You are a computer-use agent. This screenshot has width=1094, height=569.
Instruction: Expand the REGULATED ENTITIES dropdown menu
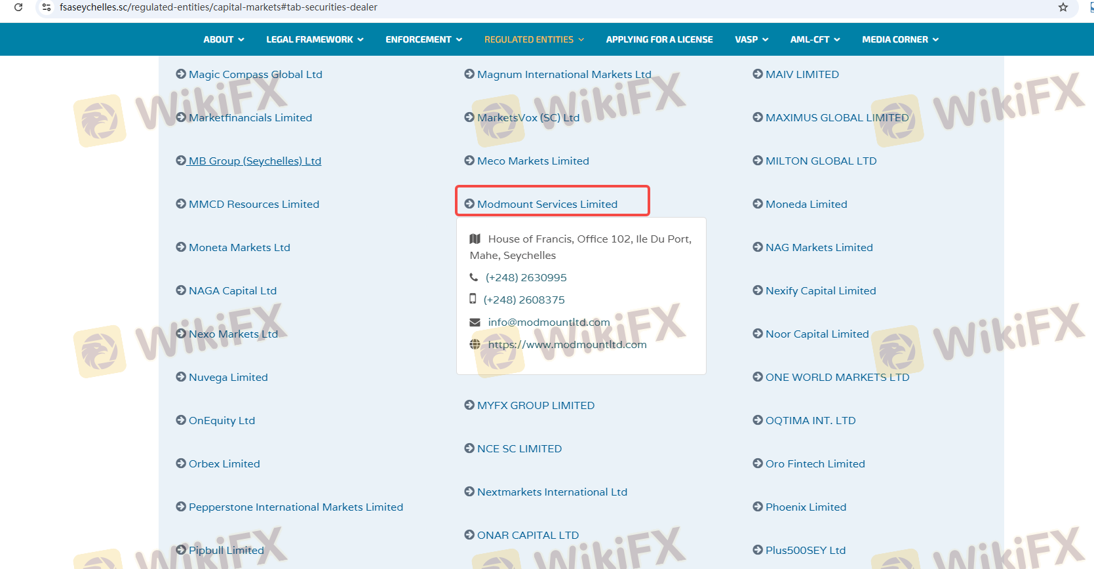(x=534, y=39)
